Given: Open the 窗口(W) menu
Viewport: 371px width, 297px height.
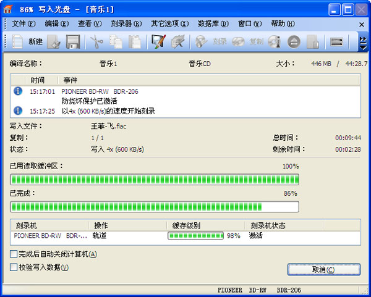Looking at the screenshot, I should (250, 23).
